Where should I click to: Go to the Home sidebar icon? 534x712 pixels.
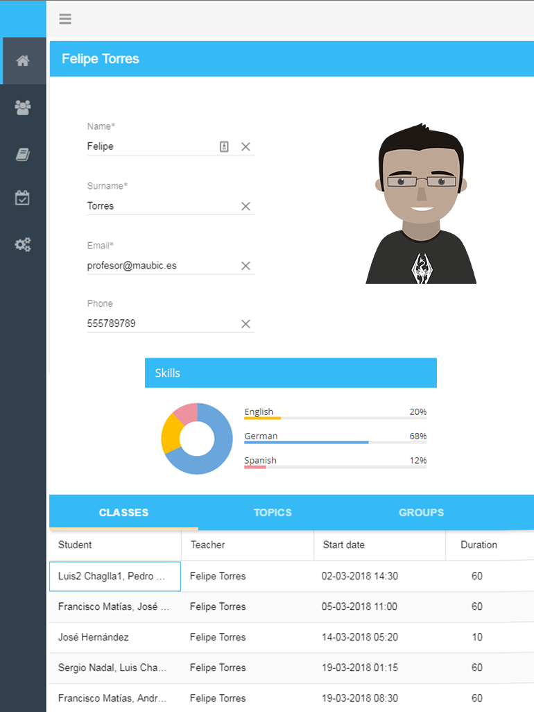[x=23, y=61]
